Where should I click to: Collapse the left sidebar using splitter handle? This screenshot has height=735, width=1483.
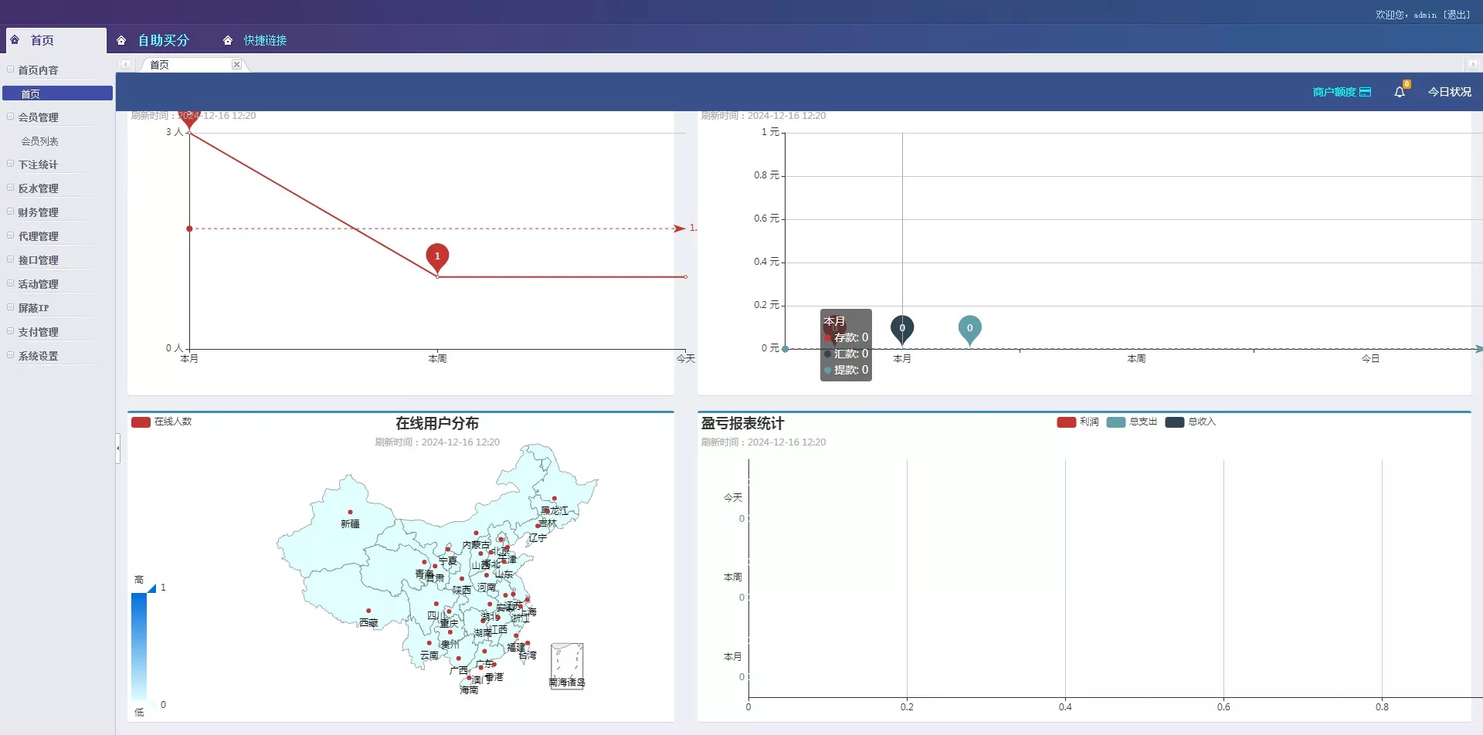click(118, 448)
